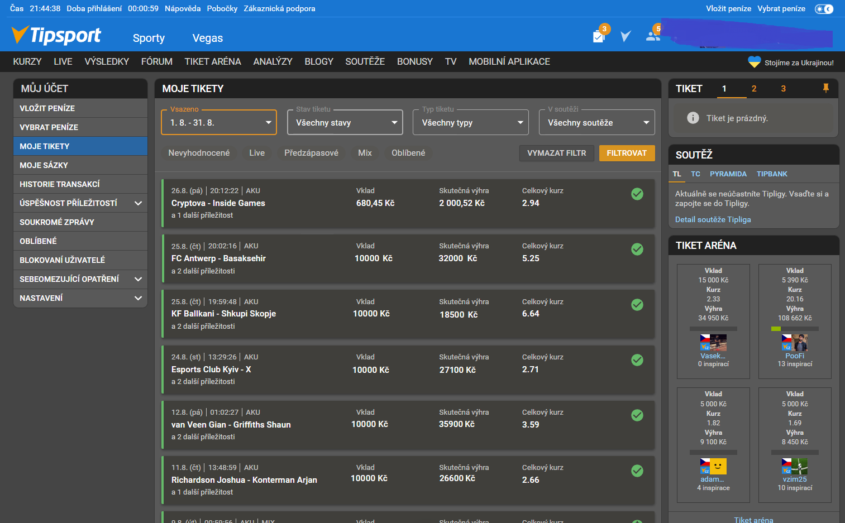Image resolution: width=845 pixels, height=523 pixels.
Task: Toggle the Live filter chip
Action: tap(257, 153)
